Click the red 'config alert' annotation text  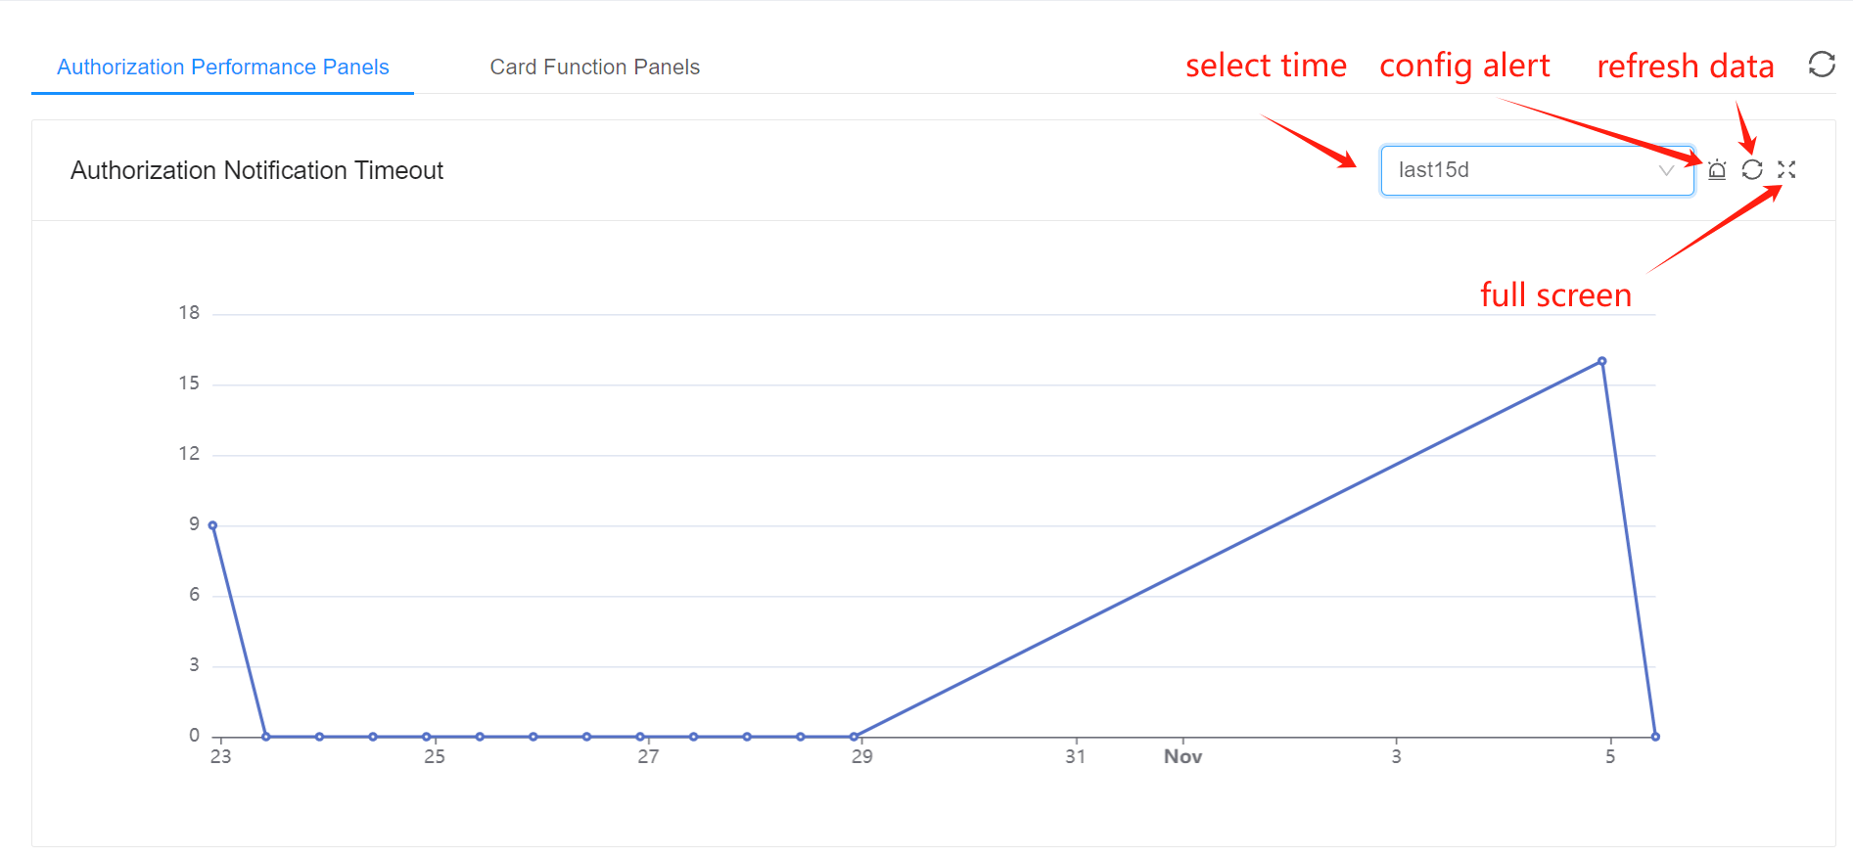pyautogui.click(x=1464, y=66)
